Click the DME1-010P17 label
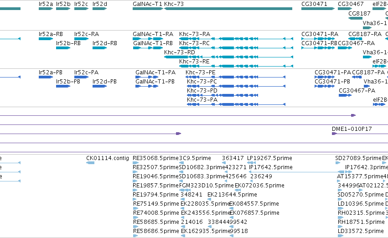Viewport: 388px width, 238px height. click(352, 129)
